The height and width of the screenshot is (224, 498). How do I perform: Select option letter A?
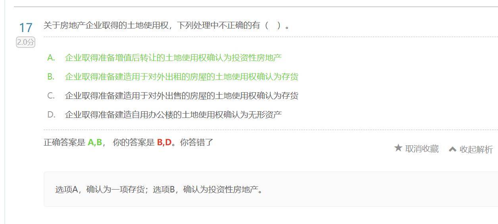(51, 57)
